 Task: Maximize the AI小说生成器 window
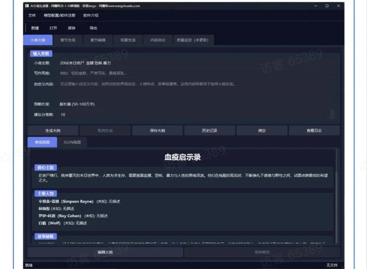pos(327,6)
